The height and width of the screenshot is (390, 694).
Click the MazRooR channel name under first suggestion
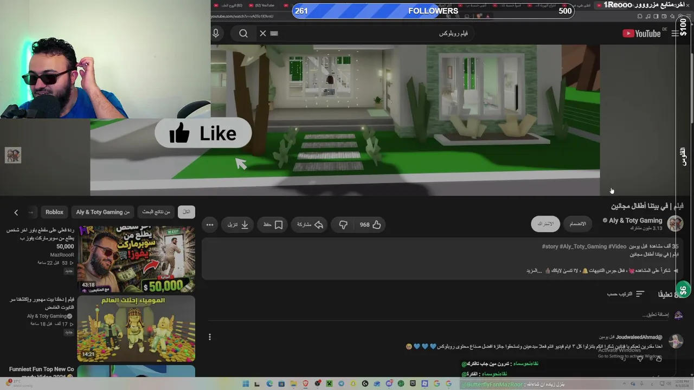tap(62, 255)
